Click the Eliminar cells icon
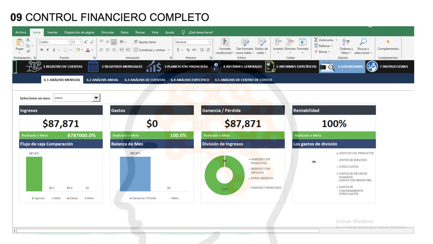This screenshot has height=244, width=433. click(x=290, y=42)
